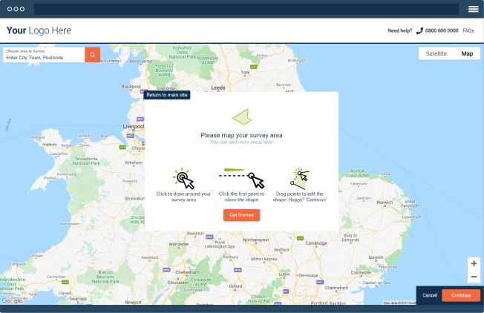
Task: Focus the Enter City, Town, Postcode field
Action: (x=44, y=55)
